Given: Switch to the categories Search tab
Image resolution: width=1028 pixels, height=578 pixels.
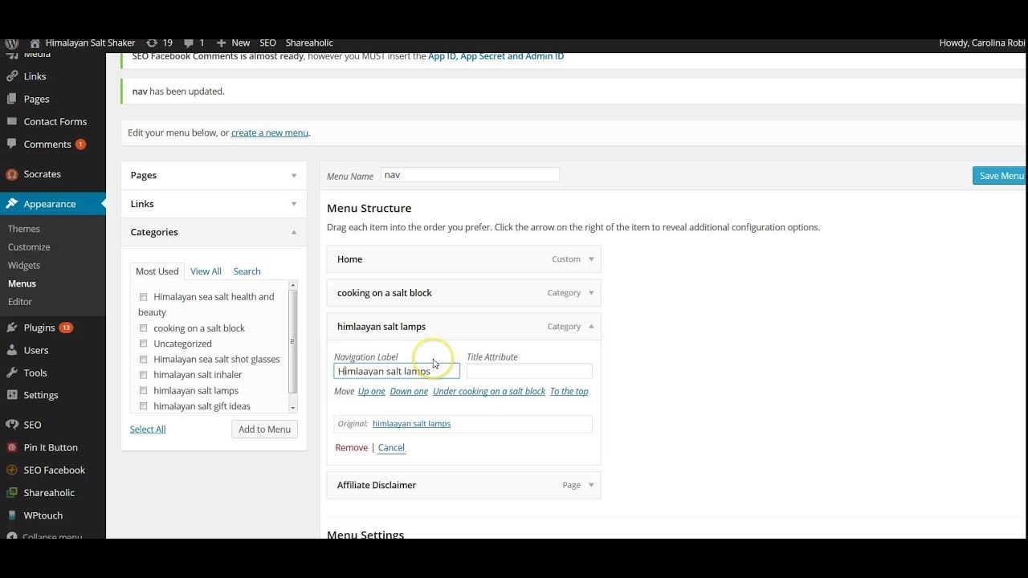Looking at the screenshot, I should (247, 271).
